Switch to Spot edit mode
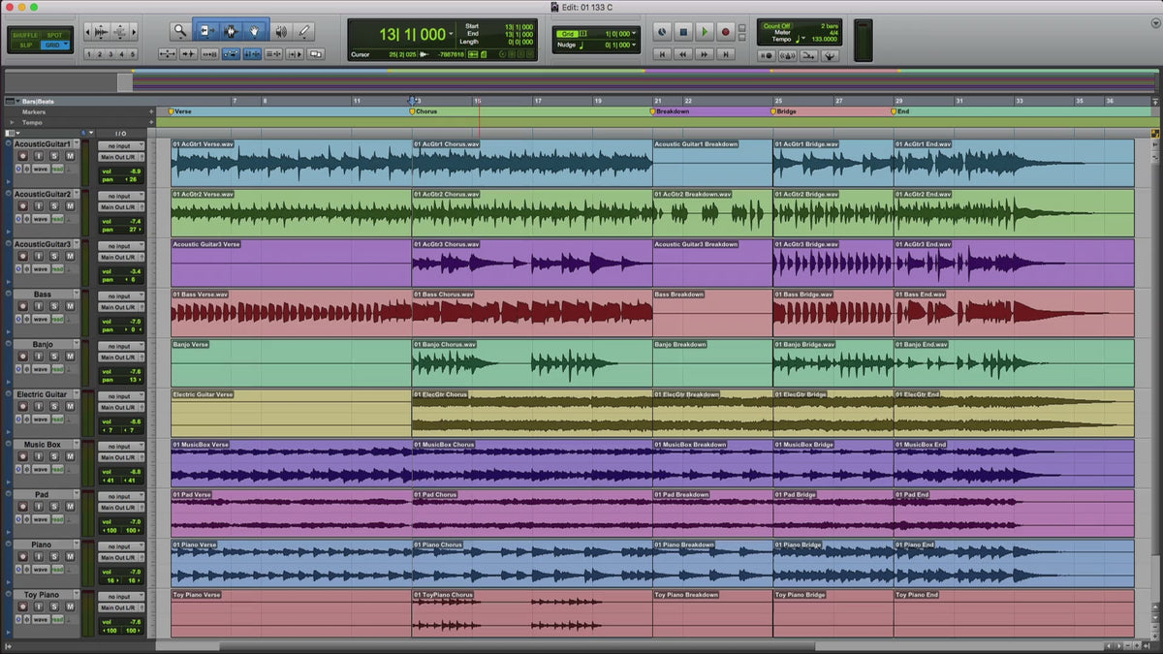This screenshot has height=654, width=1163. pos(54,35)
